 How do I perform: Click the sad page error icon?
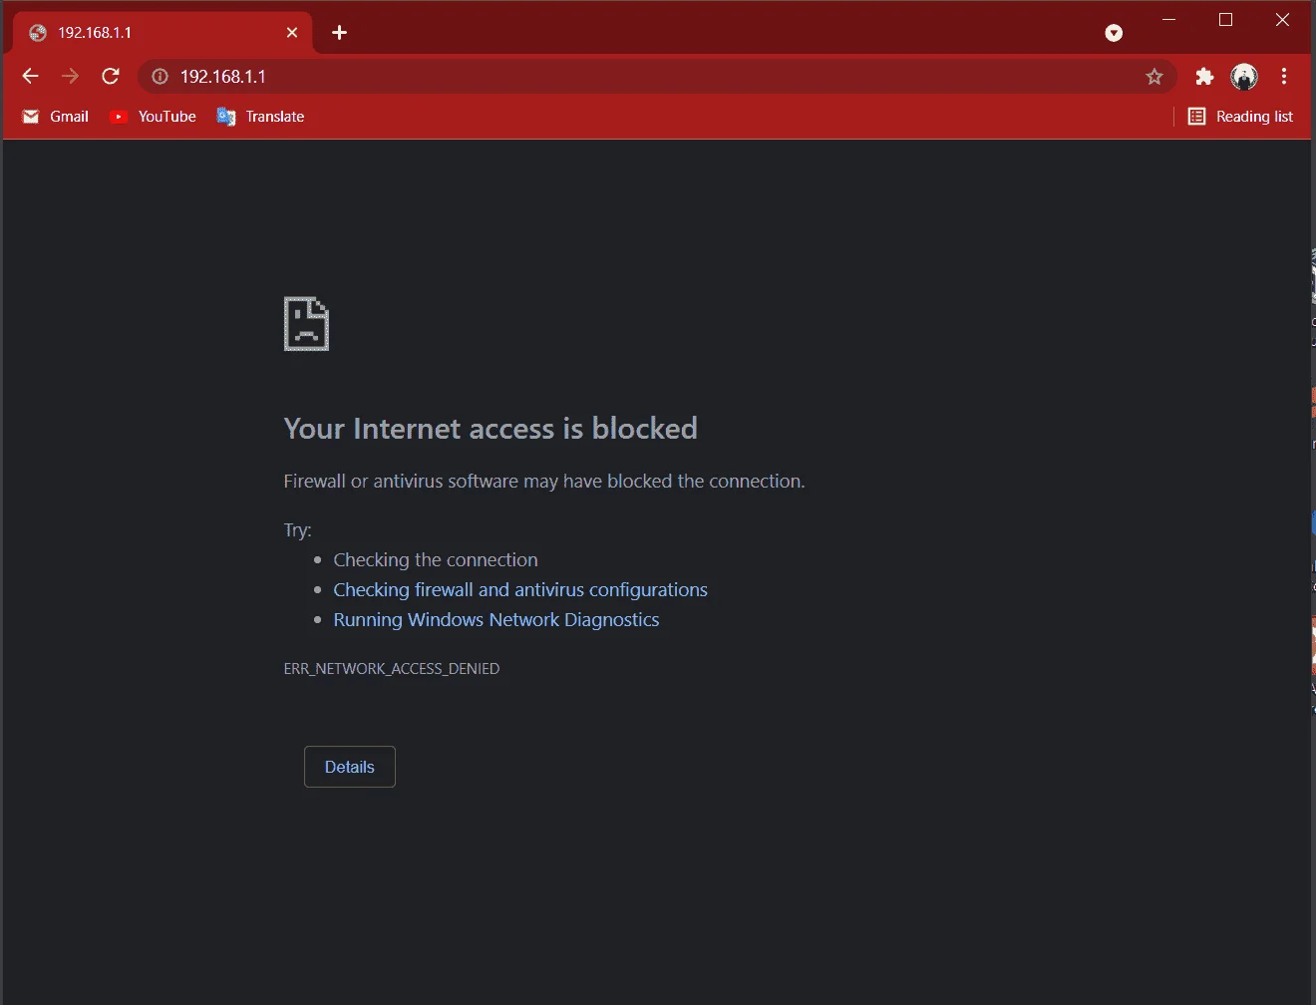(306, 324)
